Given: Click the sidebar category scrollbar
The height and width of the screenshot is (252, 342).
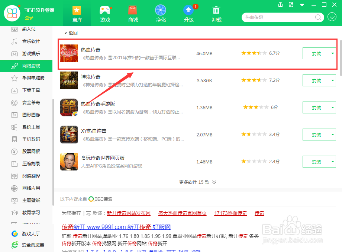Looking at the screenshot, I should click(53, 152).
